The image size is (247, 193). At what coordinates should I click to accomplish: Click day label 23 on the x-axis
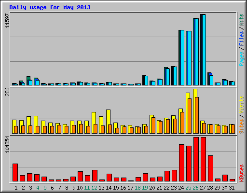click(x=174, y=188)
